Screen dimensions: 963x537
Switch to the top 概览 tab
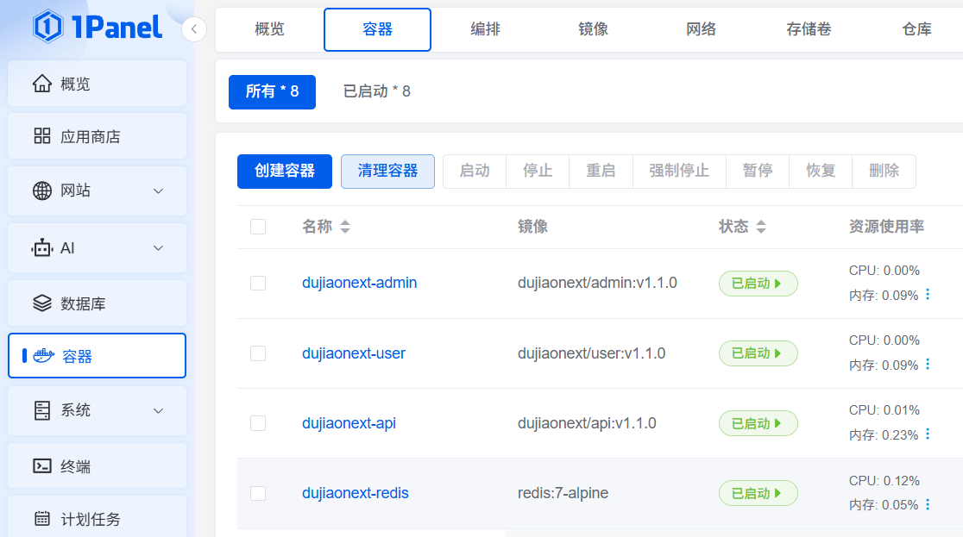point(269,29)
